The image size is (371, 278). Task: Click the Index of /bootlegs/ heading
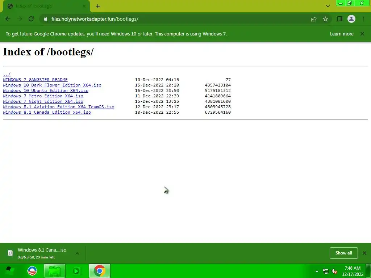click(x=48, y=52)
